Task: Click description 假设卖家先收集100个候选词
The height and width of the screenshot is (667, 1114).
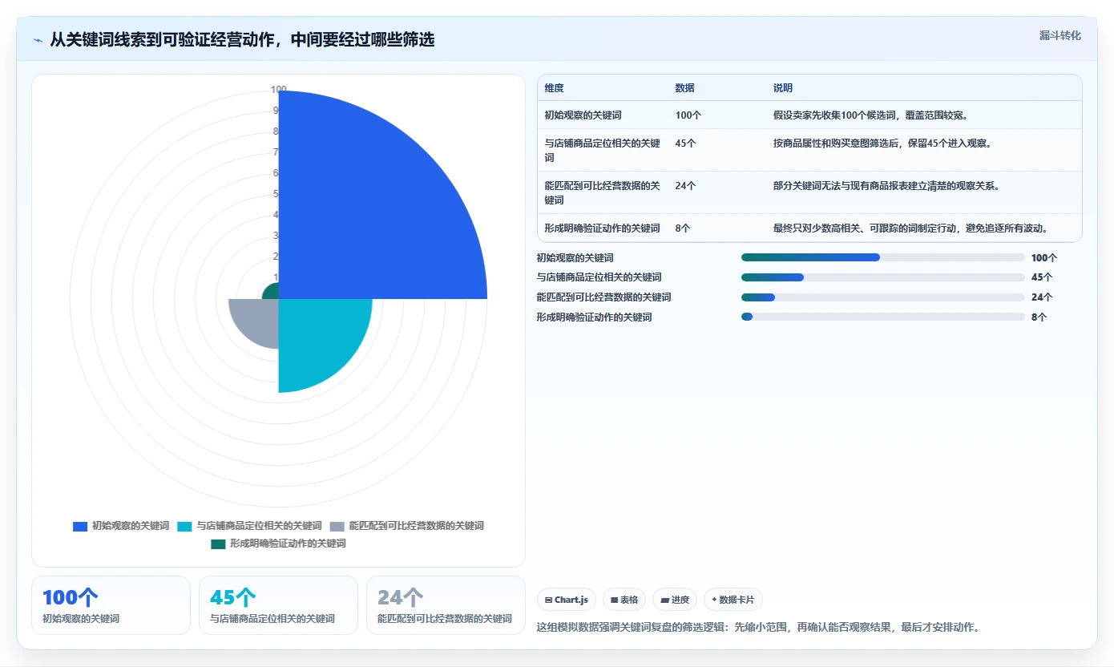Action: [870, 115]
